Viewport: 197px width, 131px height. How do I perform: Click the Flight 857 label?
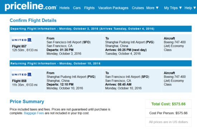tap(19, 46)
